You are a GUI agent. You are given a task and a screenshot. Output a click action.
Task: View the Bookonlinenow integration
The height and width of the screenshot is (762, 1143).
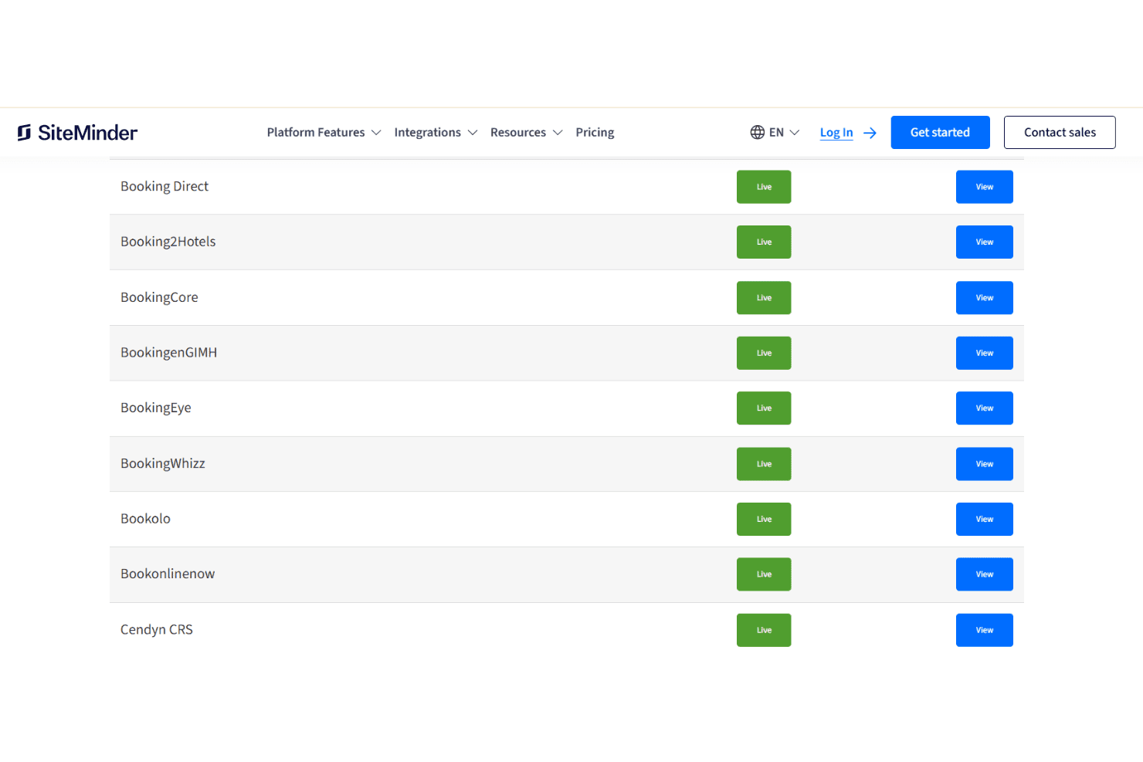point(984,574)
